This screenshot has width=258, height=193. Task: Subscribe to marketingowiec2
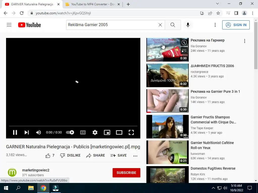[126, 173]
